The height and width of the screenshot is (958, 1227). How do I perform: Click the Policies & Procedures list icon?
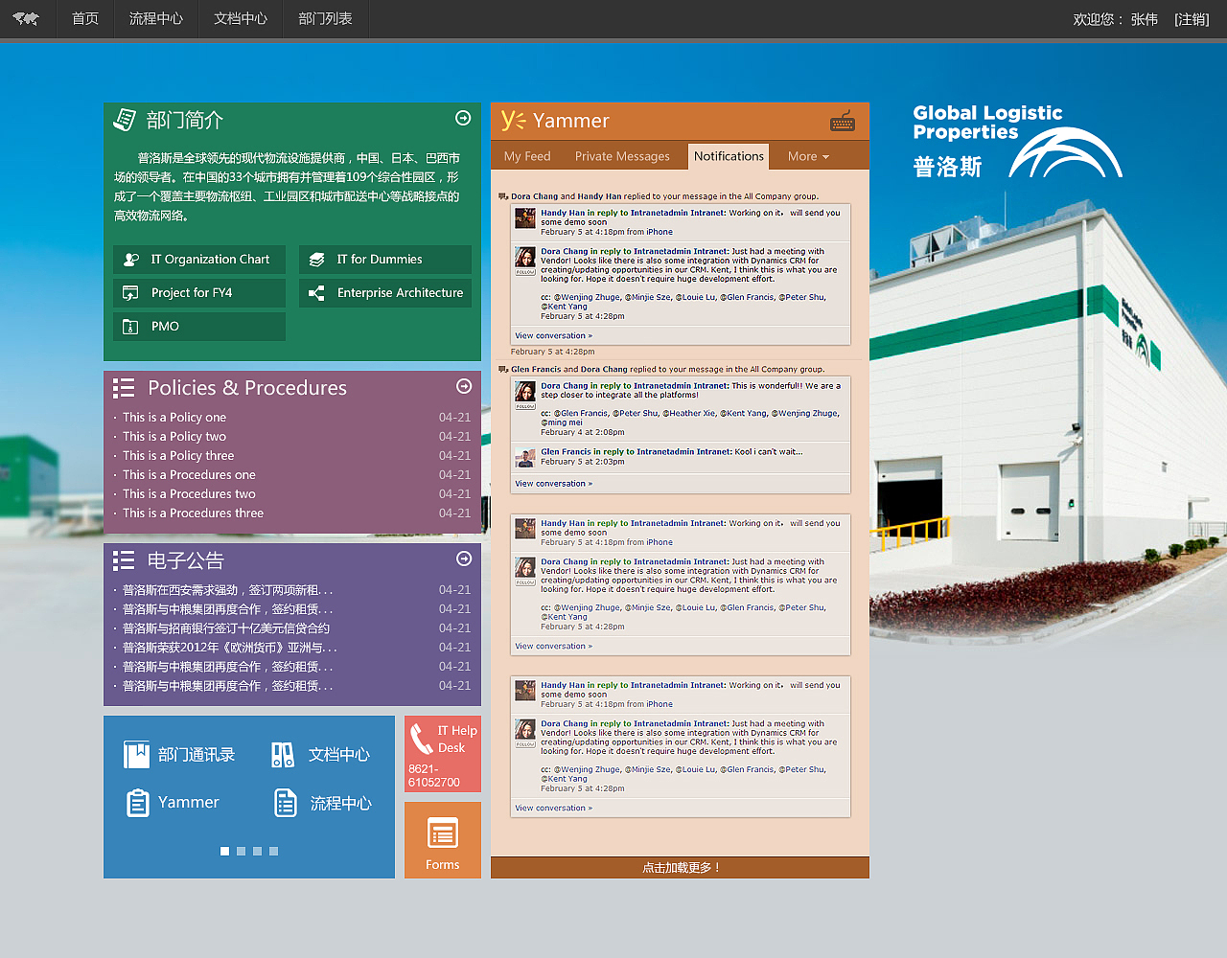click(124, 388)
